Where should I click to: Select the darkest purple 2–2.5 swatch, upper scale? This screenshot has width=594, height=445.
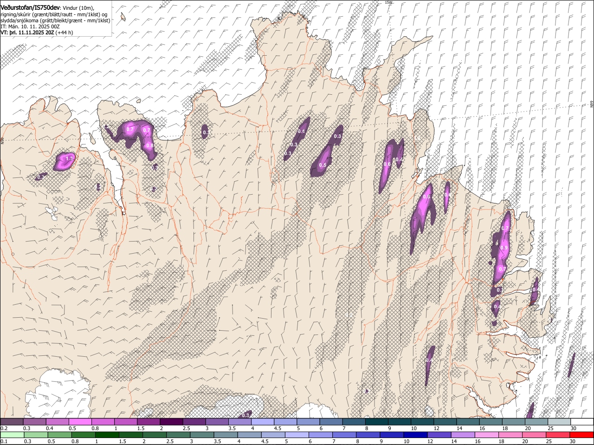171,421
